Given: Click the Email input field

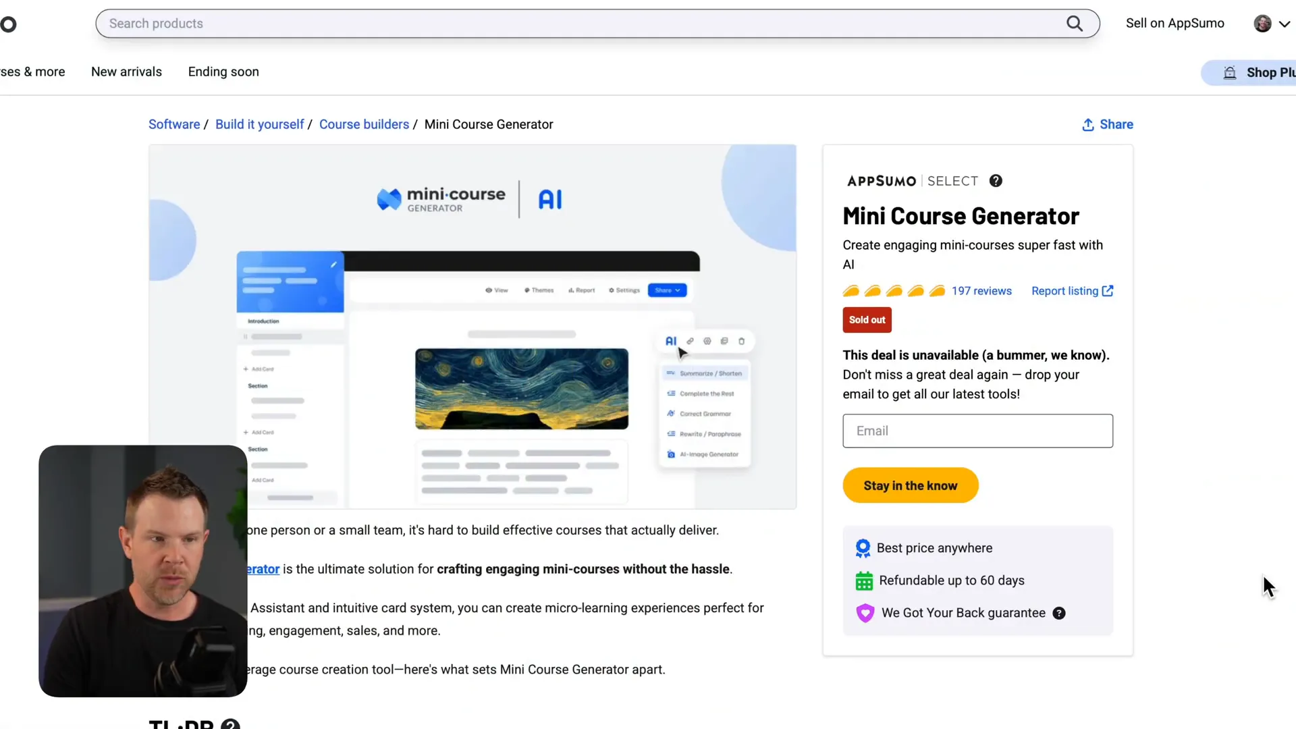Looking at the screenshot, I should (x=977, y=431).
